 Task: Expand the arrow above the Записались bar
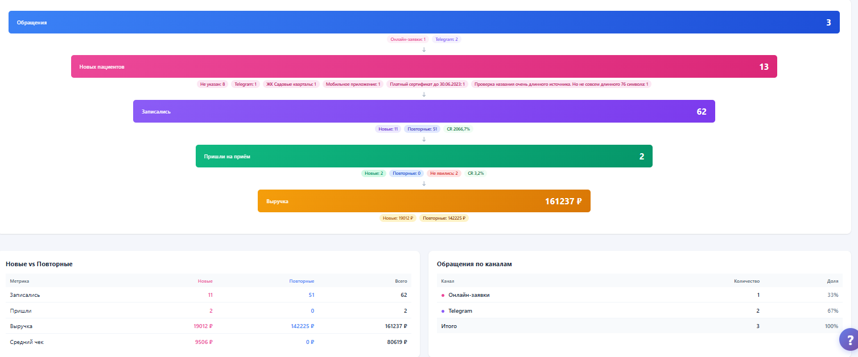423,95
